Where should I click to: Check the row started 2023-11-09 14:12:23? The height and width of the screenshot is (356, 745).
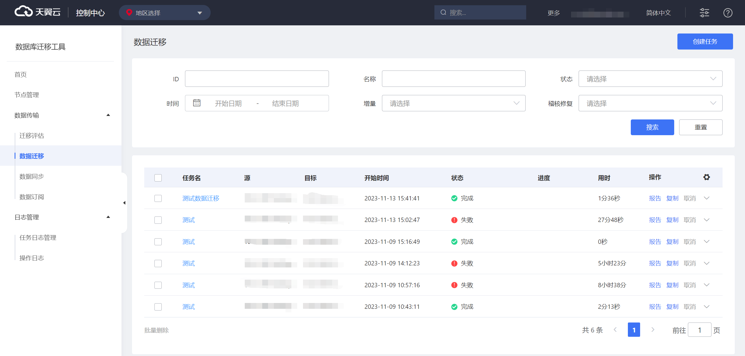(158, 263)
